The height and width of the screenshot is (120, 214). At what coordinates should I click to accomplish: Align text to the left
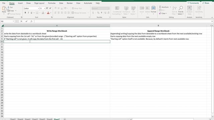pos(56,13)
